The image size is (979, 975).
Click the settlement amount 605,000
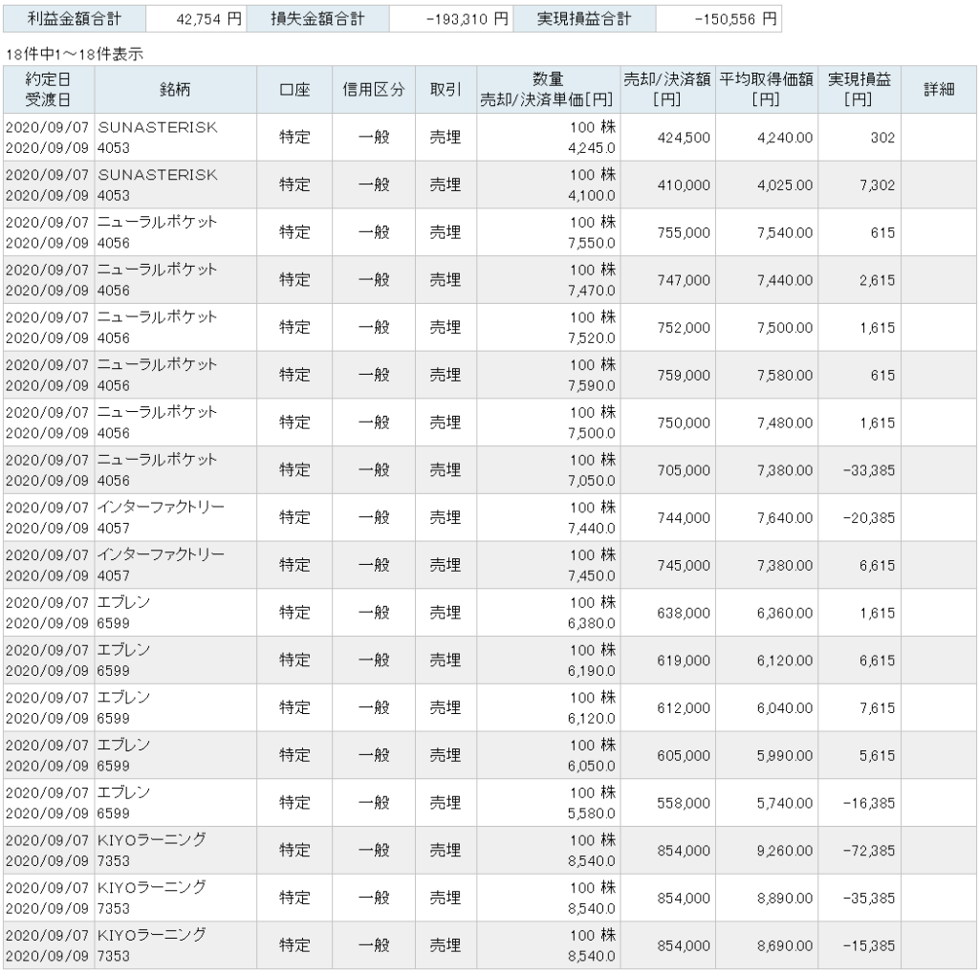click(684, 755)
